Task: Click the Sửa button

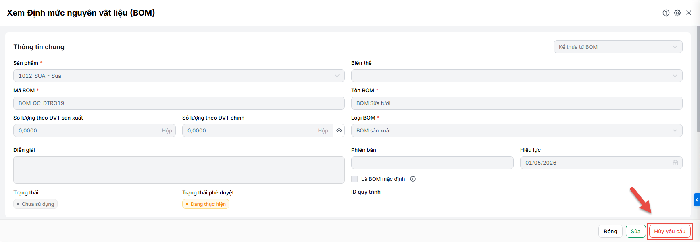Action: point(636,231)
